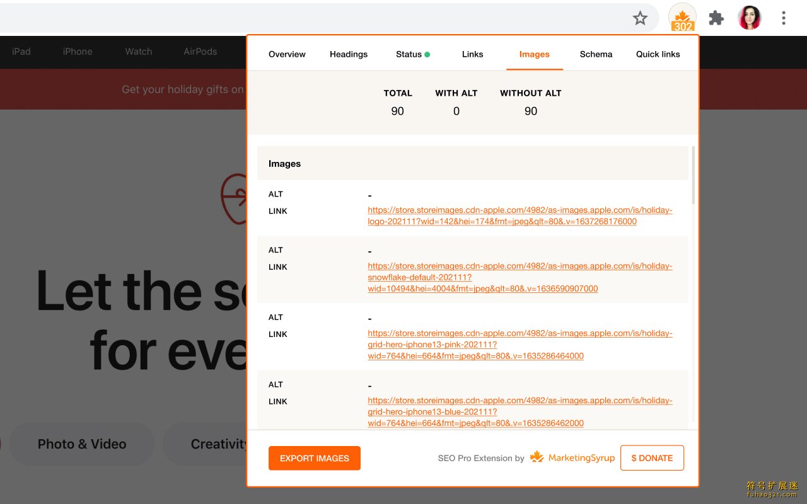Open the user profile avatar
This screenshot has width=807, height=504.
point(750,18)
